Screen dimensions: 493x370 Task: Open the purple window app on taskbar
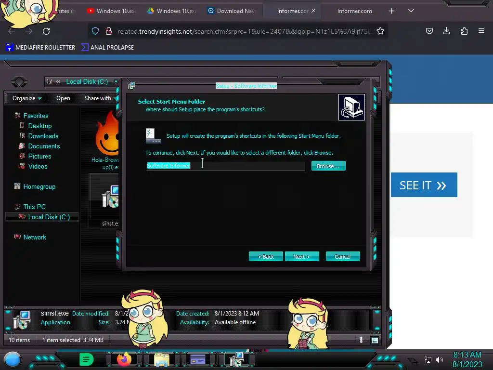click(198, 359)
